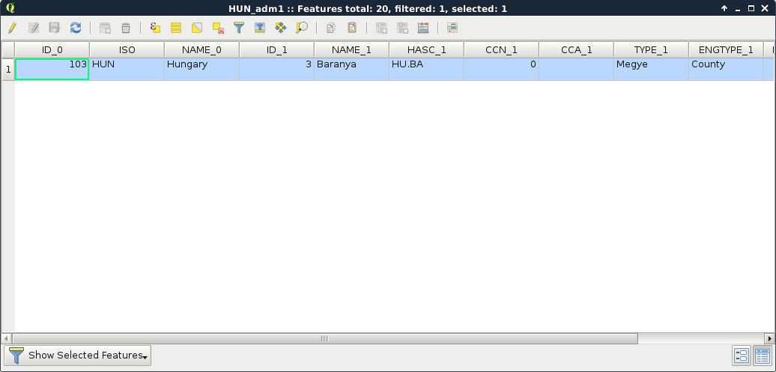
Task: Select row number 1 header
Action: pos(8,70)
